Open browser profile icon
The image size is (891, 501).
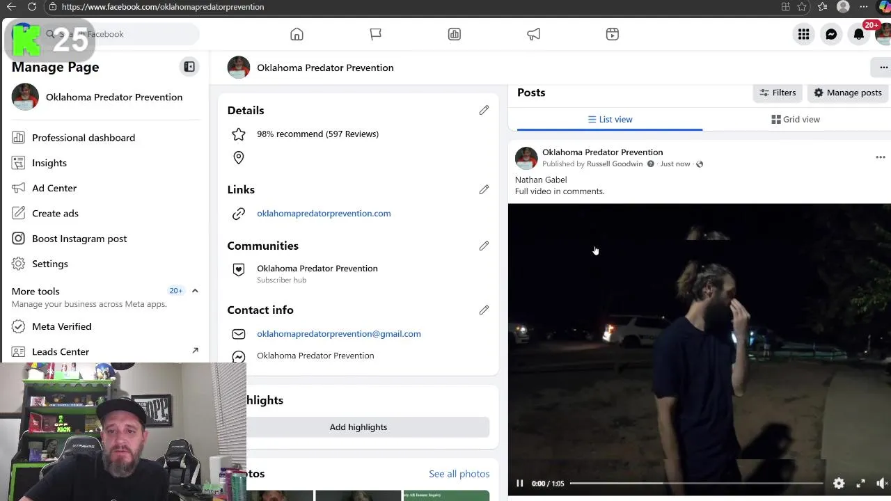[843, 7]
